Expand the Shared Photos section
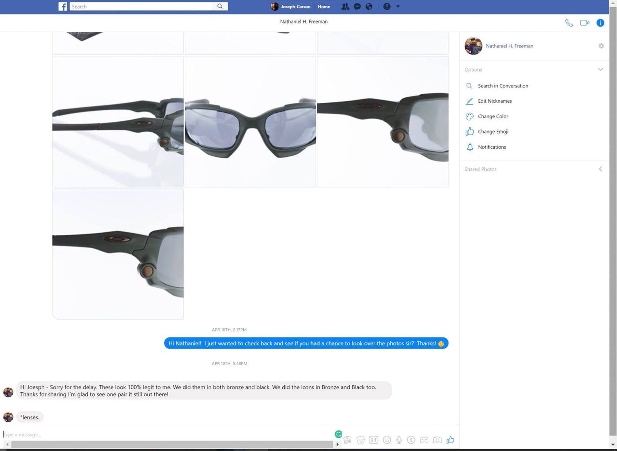Viewport: 617px width, 451px height. click(x=600, y=169)
